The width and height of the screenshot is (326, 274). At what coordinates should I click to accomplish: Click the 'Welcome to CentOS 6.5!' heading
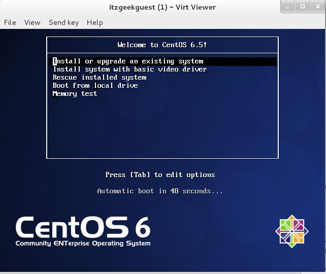tap(162, 45)
